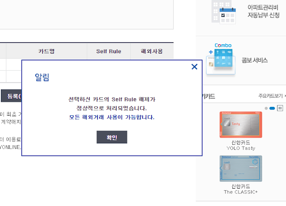Image resolution: width=286 pixels, height=206 pixels.
Task: Select the active blue carousel indicator
Action: tap(272, 109)
